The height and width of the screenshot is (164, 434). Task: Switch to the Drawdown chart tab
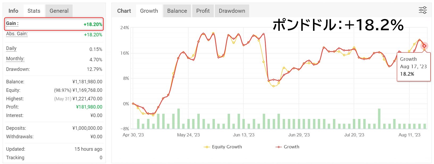(232, 11)
